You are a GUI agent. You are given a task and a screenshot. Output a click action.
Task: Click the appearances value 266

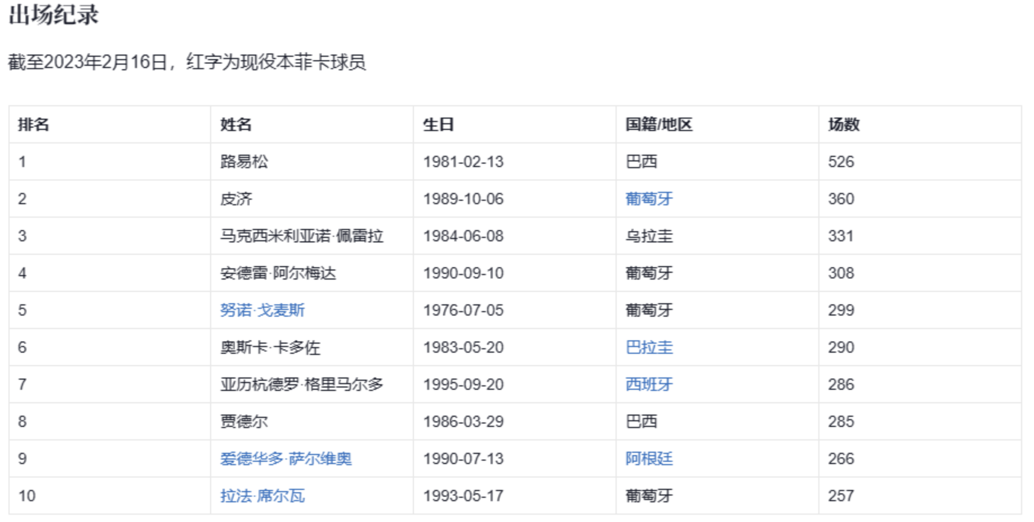click(841, 458)
